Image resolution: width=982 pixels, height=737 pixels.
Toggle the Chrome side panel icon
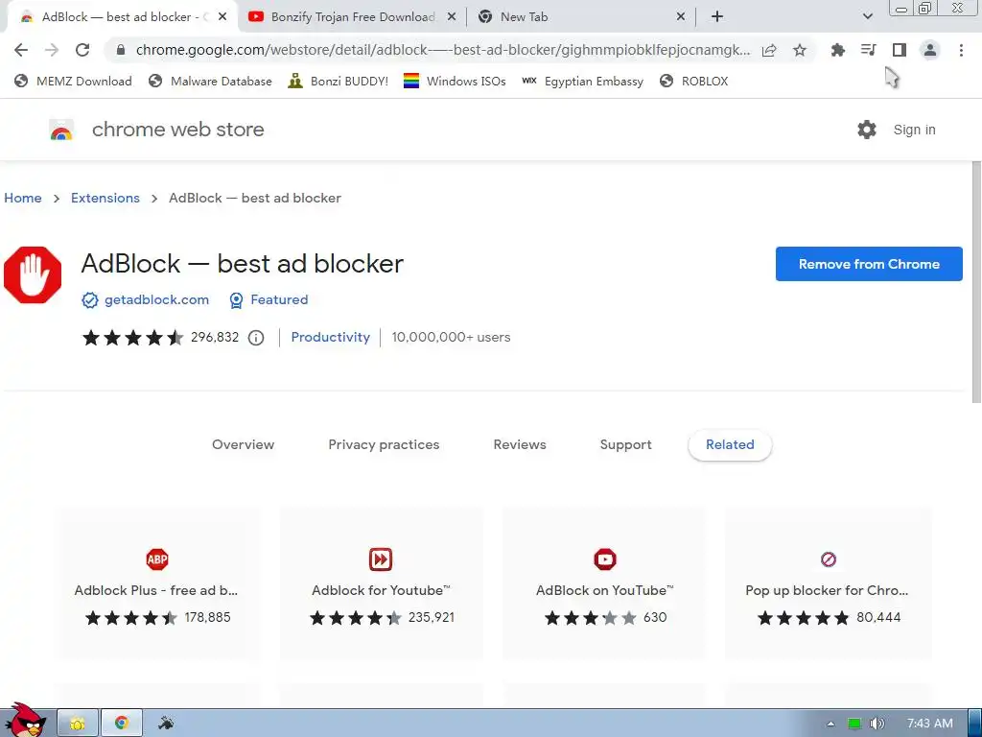(x=900, y=50)
